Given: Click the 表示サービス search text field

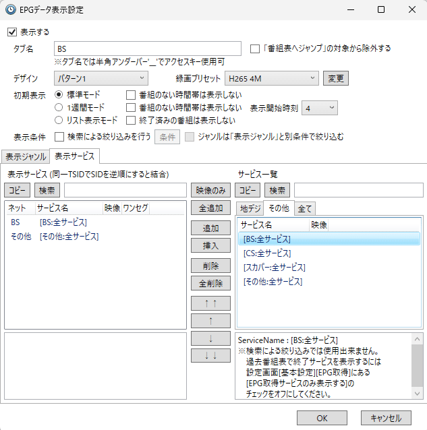Looking at the screenshot, I should (125, 190).
